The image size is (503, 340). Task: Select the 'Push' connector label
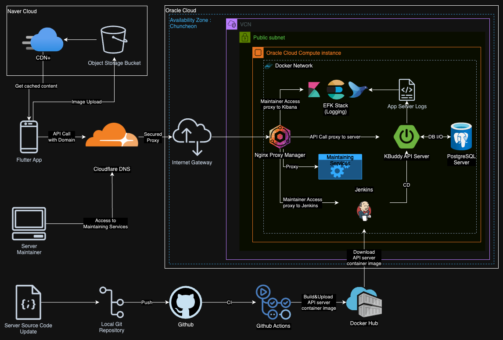(147, 302)
